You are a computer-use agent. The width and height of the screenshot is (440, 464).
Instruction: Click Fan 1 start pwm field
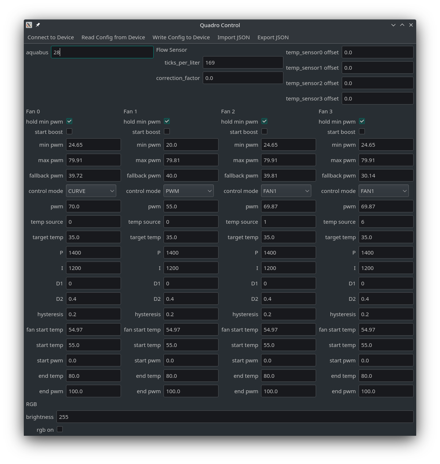tap(191, 360)
